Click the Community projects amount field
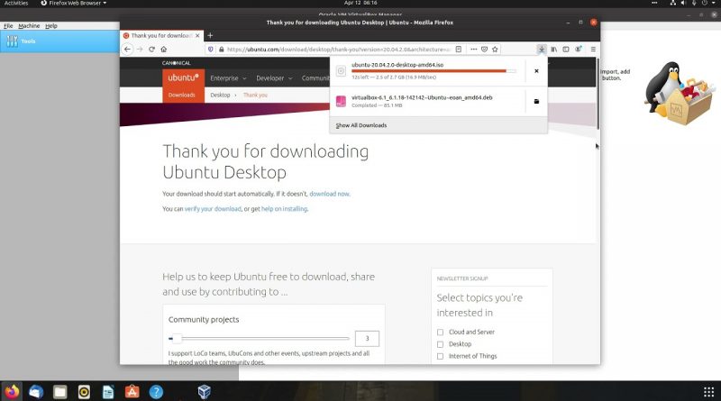 click(367, 339)
